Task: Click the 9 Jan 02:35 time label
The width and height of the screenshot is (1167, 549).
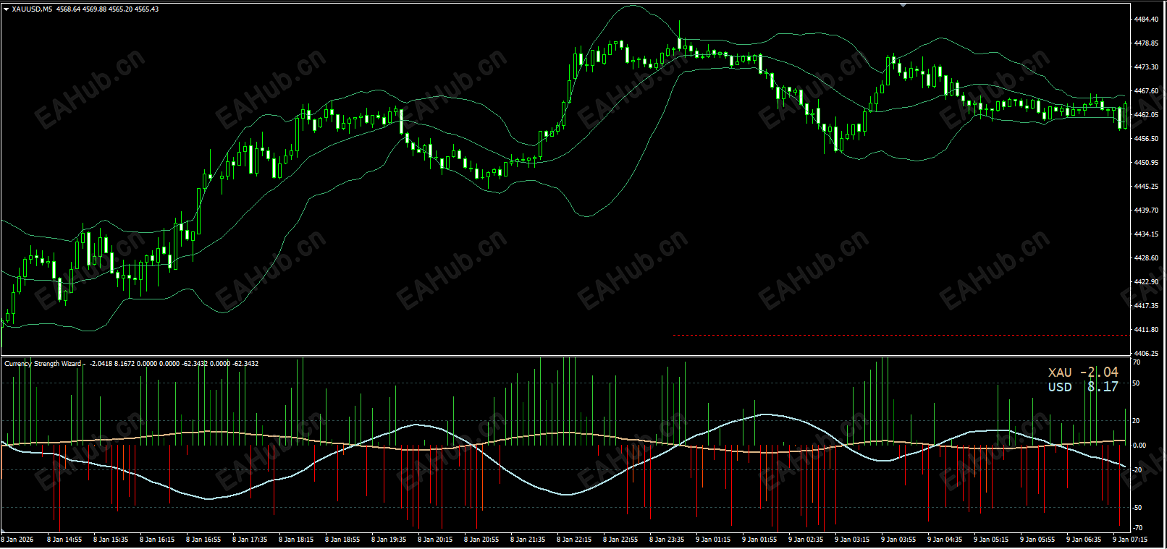Action: coord(806,540)
